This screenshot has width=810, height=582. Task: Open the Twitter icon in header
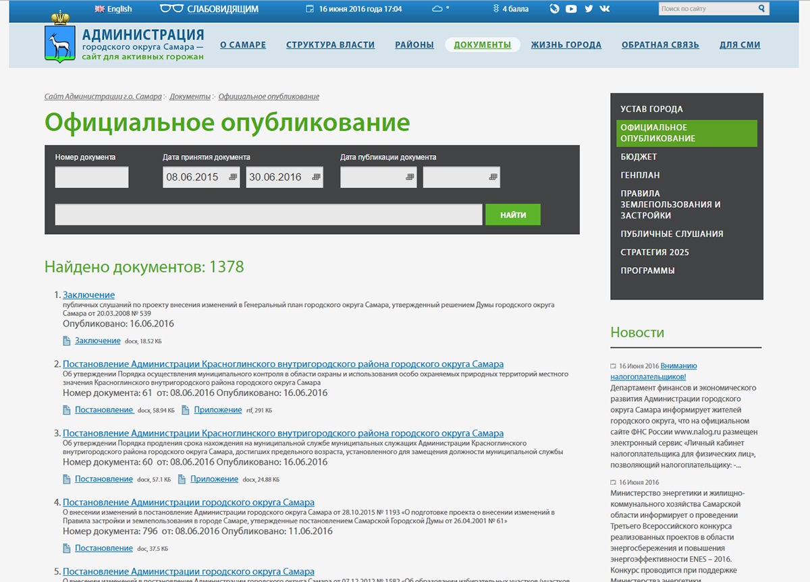(589, 9)
